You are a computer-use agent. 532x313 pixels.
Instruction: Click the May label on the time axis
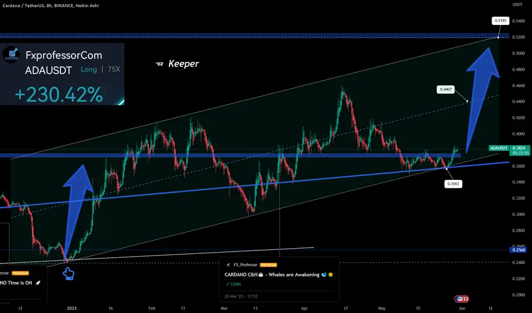382,308
